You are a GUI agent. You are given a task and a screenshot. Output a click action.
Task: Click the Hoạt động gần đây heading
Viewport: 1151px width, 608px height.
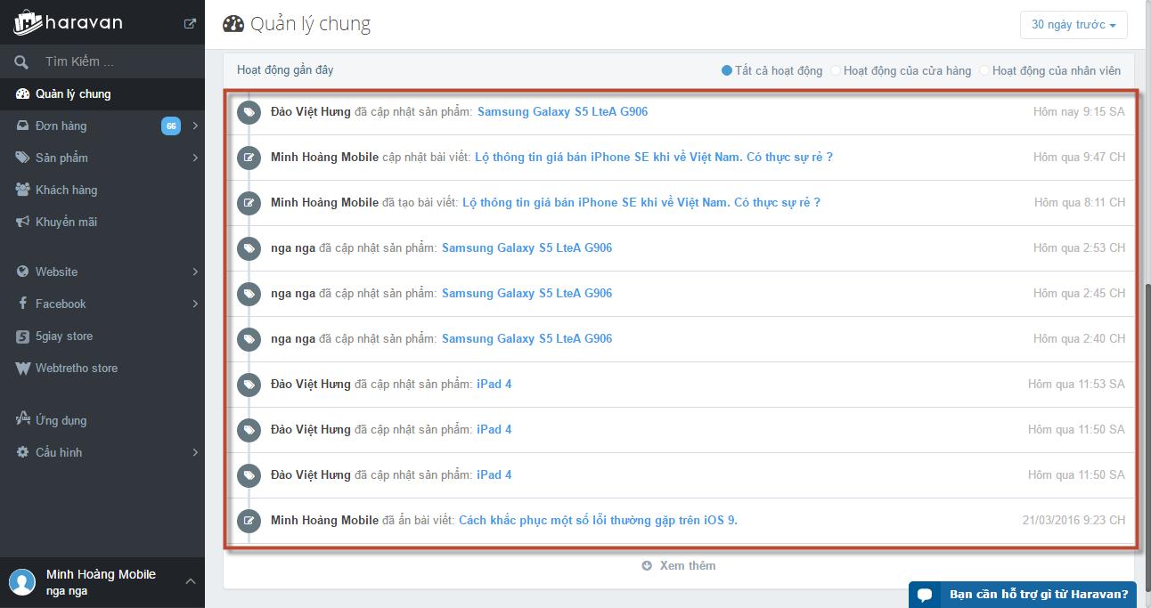click(x=285, y=70)
